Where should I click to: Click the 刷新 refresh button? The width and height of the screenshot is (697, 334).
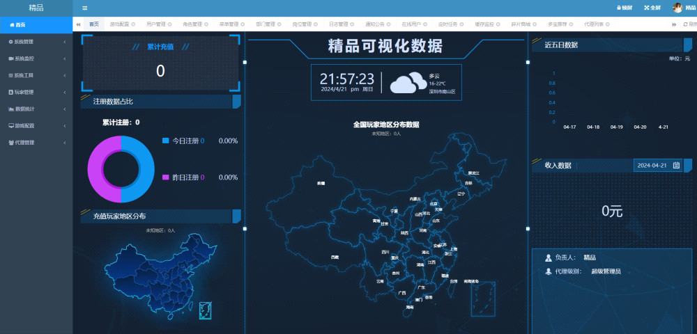(689, 24)
